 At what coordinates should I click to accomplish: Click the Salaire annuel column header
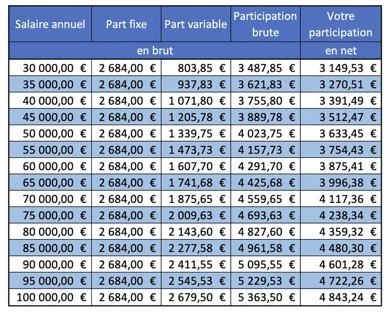click(50, 24)
